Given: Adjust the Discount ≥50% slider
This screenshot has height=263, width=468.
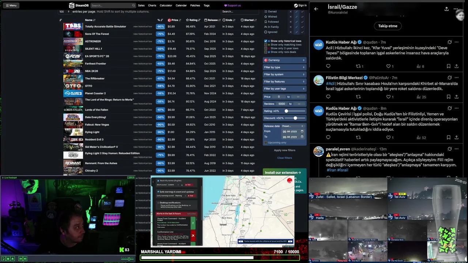Looking at the screenshot, I should coord(295,118).
